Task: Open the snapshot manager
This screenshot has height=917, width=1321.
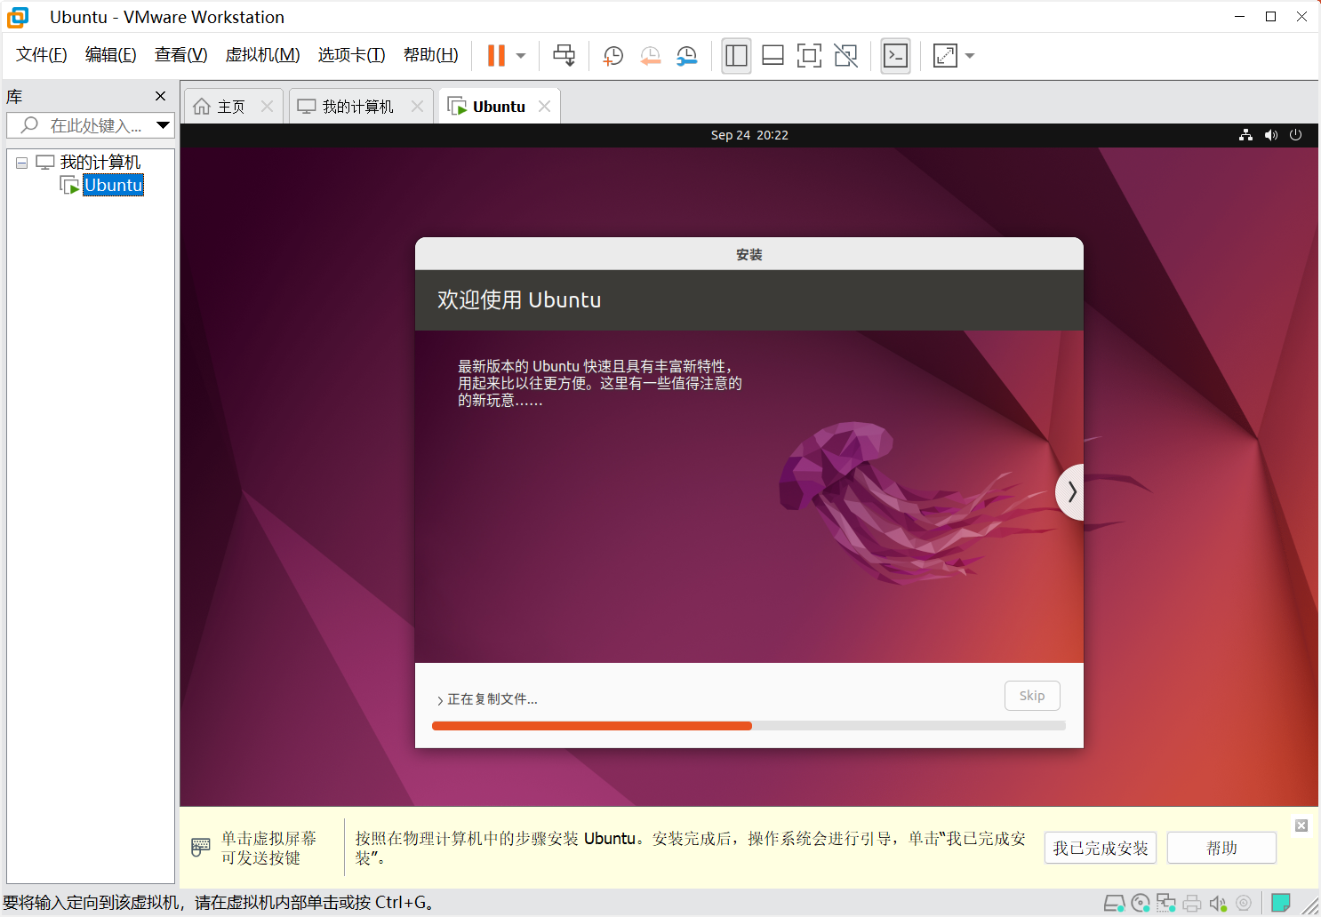Action: click(x=687, y=56)
